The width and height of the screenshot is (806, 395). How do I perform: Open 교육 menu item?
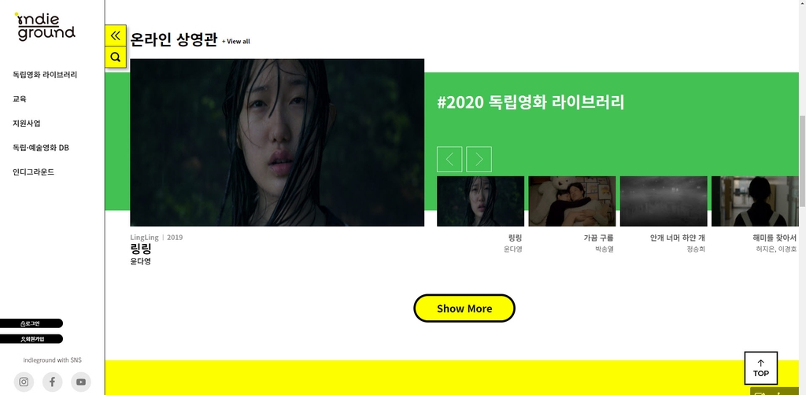pyautogui.click(x=20, y=99)
